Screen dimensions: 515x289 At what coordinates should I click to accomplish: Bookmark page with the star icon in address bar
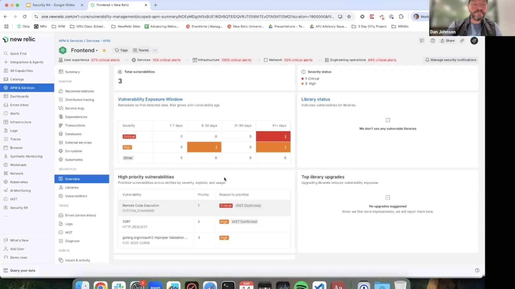click(x=349, y=17)
